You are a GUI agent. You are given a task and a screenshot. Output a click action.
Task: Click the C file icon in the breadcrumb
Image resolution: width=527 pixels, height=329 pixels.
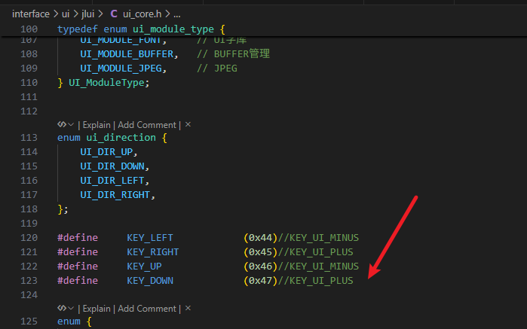coord(114,14)
